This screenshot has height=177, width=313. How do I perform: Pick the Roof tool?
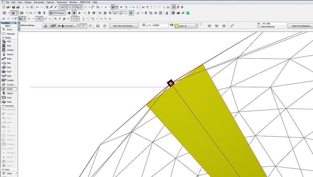(9, 71)
